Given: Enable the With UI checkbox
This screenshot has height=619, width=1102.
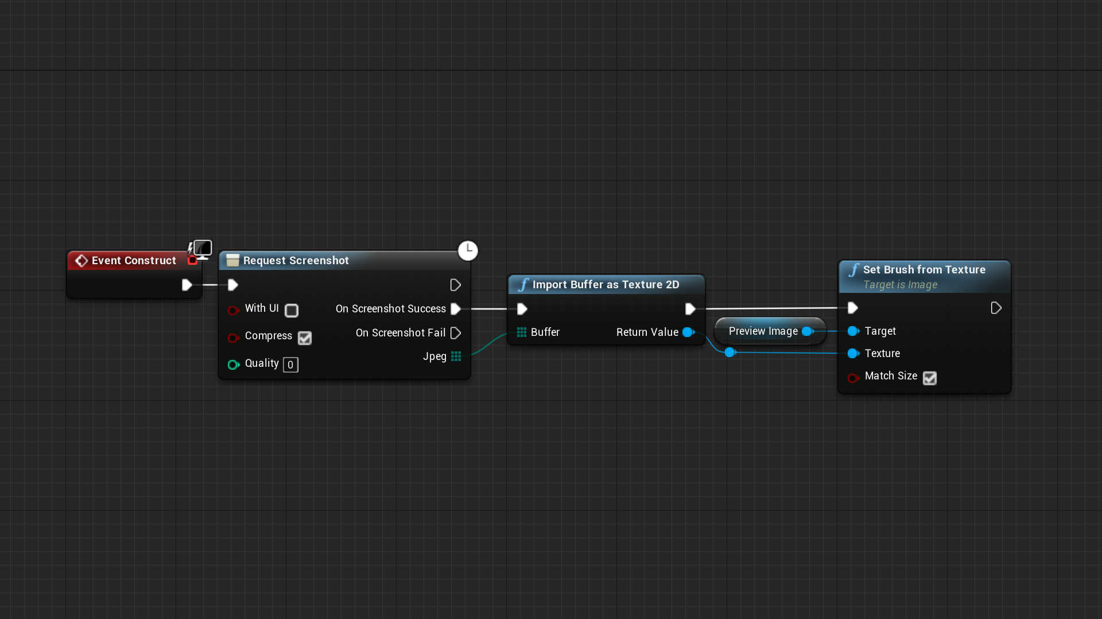Looking at the screenshot, I should [x=292, y=311].
